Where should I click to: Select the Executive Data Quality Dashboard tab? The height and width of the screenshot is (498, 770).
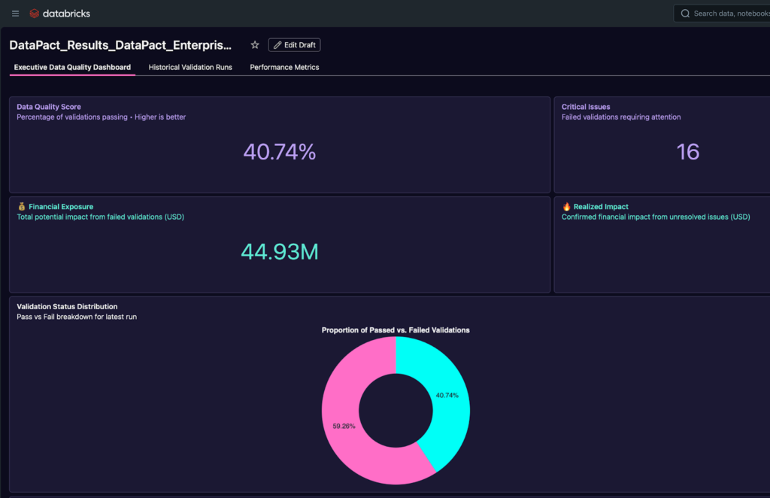[x=72, y=67]
